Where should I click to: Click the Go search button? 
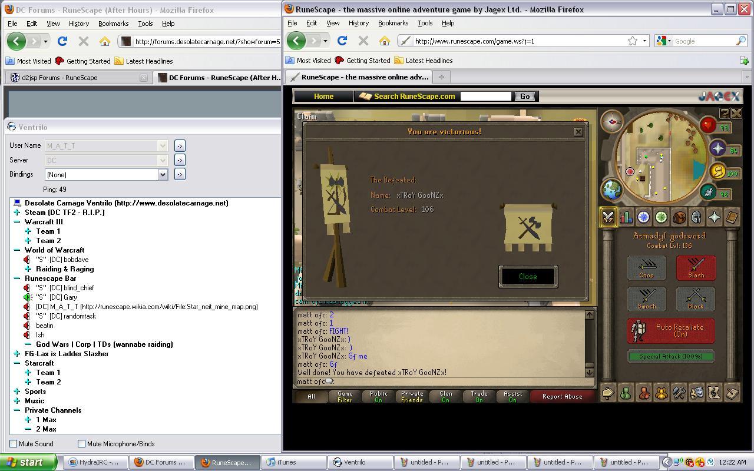[525, 96]
